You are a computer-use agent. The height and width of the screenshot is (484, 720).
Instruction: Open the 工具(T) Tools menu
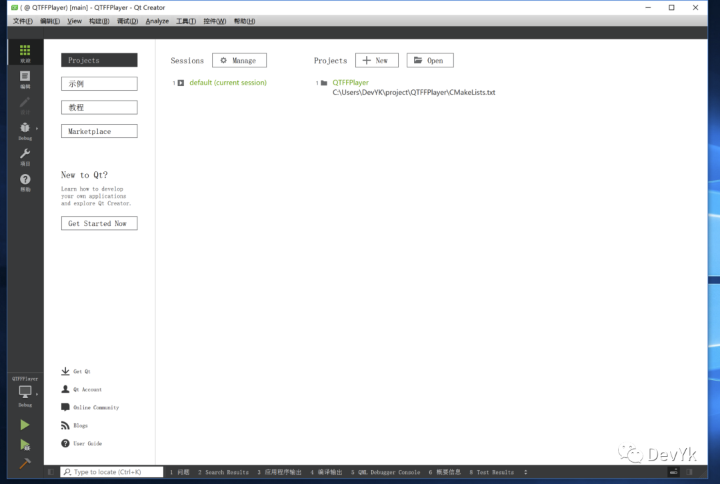(x=186, y=21)
